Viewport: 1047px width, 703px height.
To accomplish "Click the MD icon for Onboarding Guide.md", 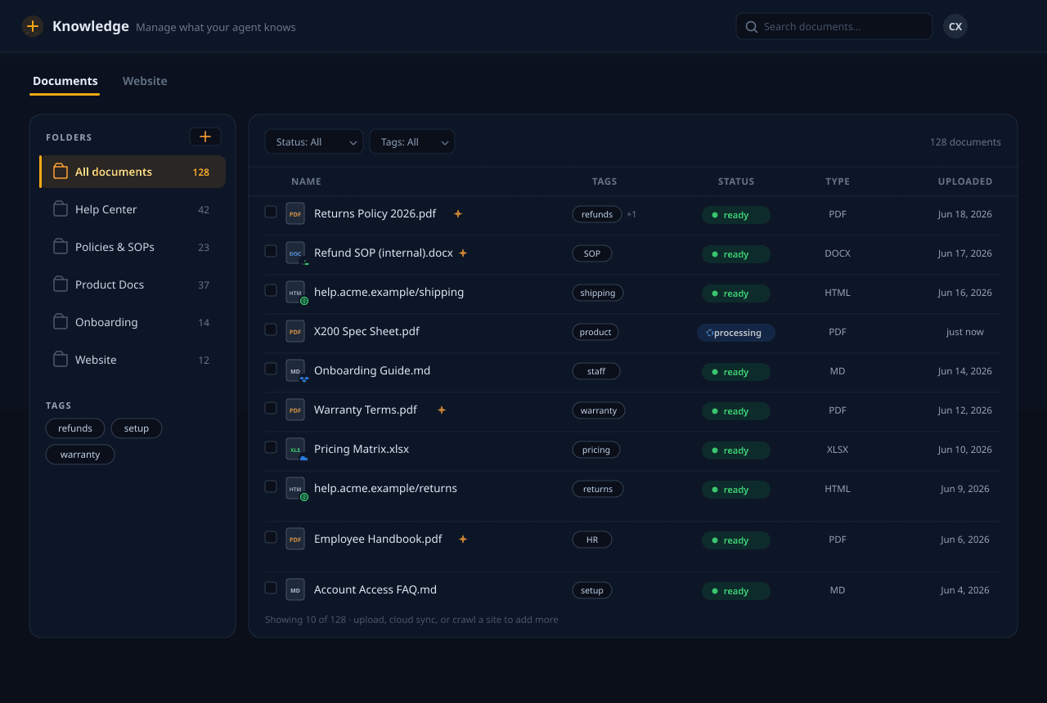I will tap(295, 371).
